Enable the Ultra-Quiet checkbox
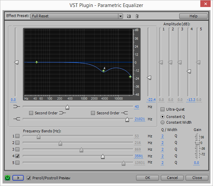 [x=163, y=109]
